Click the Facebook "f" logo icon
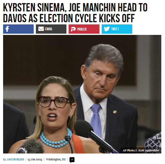Screen dimensions: 165x164 tap(7, 29)
